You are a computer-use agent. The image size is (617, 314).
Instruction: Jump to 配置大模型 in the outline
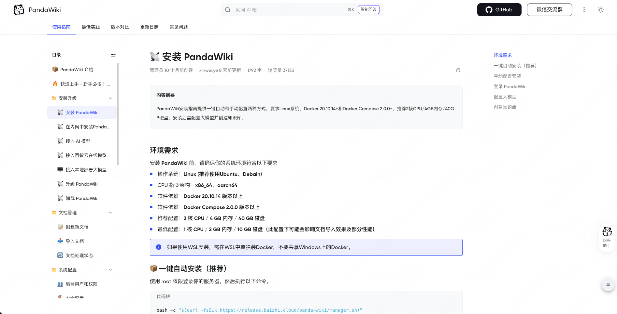tap(505, 97)
